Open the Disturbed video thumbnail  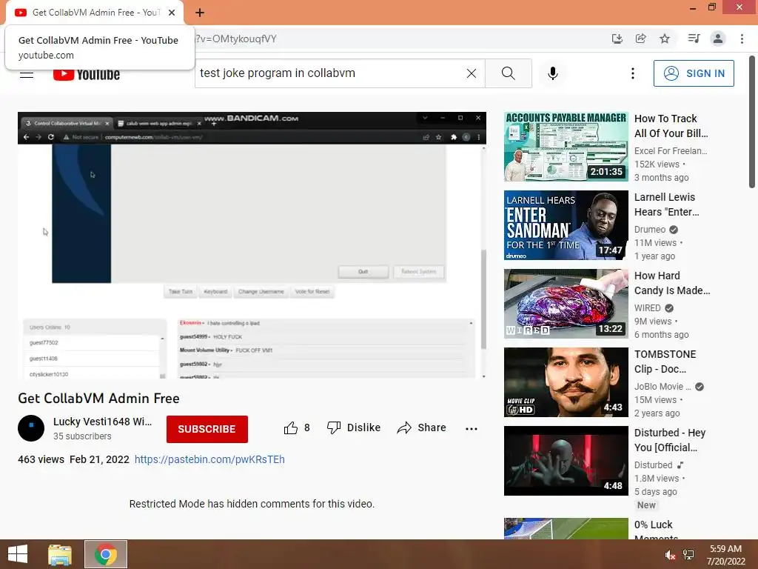pos(566,461)
